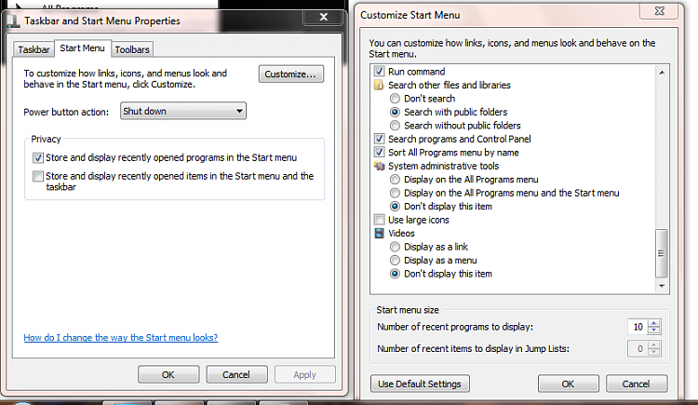Screen dimensions: 698x405
Task: Enable Use large icons checkbox
Action: point(379,220)
